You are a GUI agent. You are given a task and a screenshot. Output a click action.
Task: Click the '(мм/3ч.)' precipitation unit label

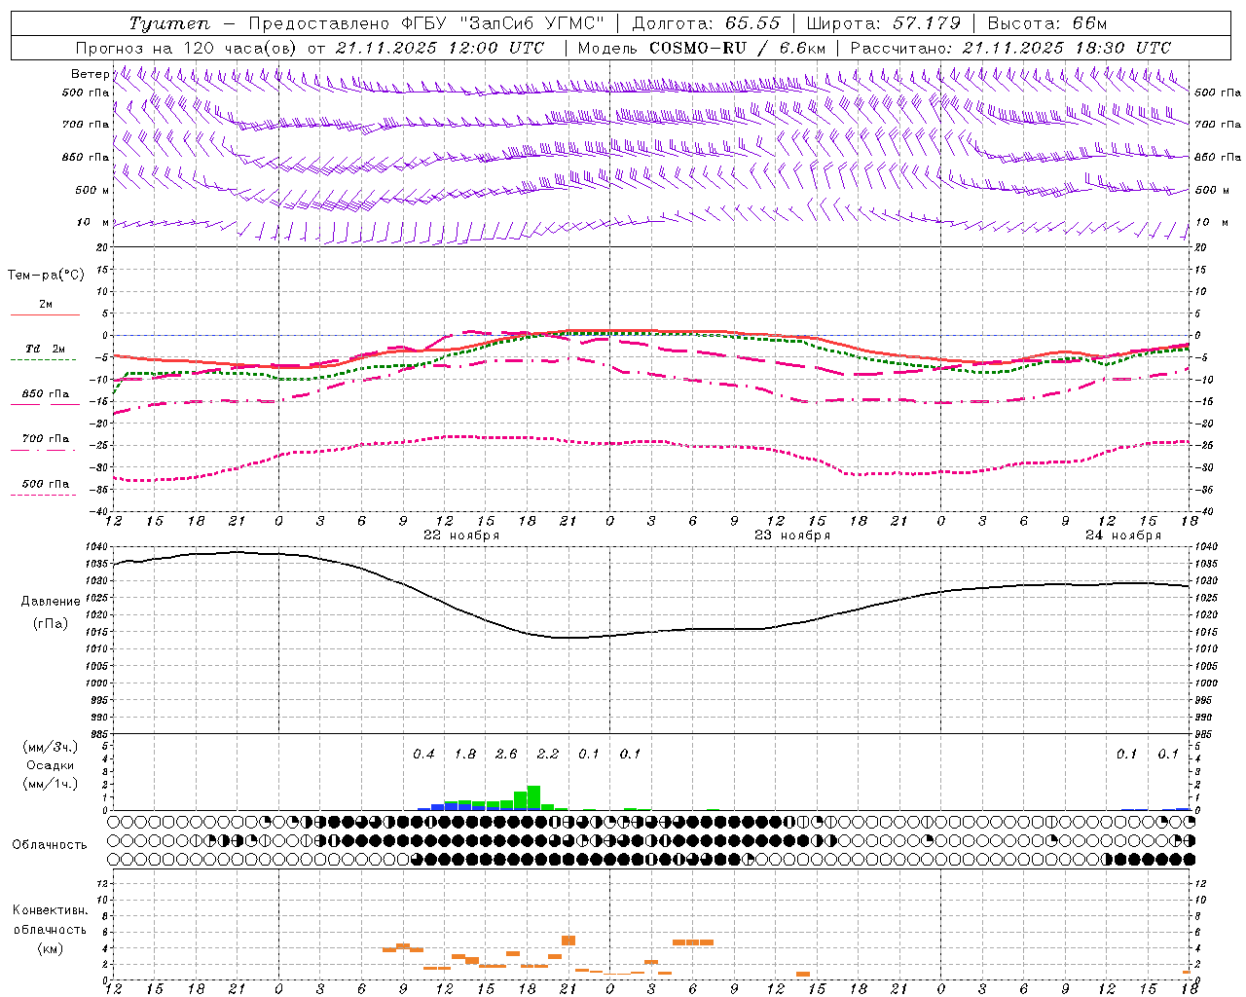tap(51, 747)
